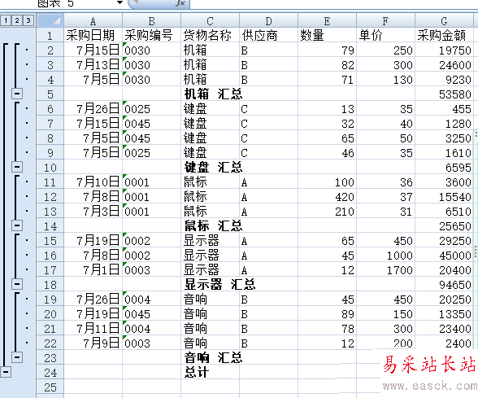Click the 7月11日 date cell
Screen dimensions: 478x398
pyautogui.click(x=93, y=329)
